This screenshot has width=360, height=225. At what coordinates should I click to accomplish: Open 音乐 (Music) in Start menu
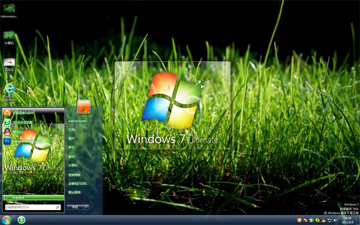click(71, 148)
